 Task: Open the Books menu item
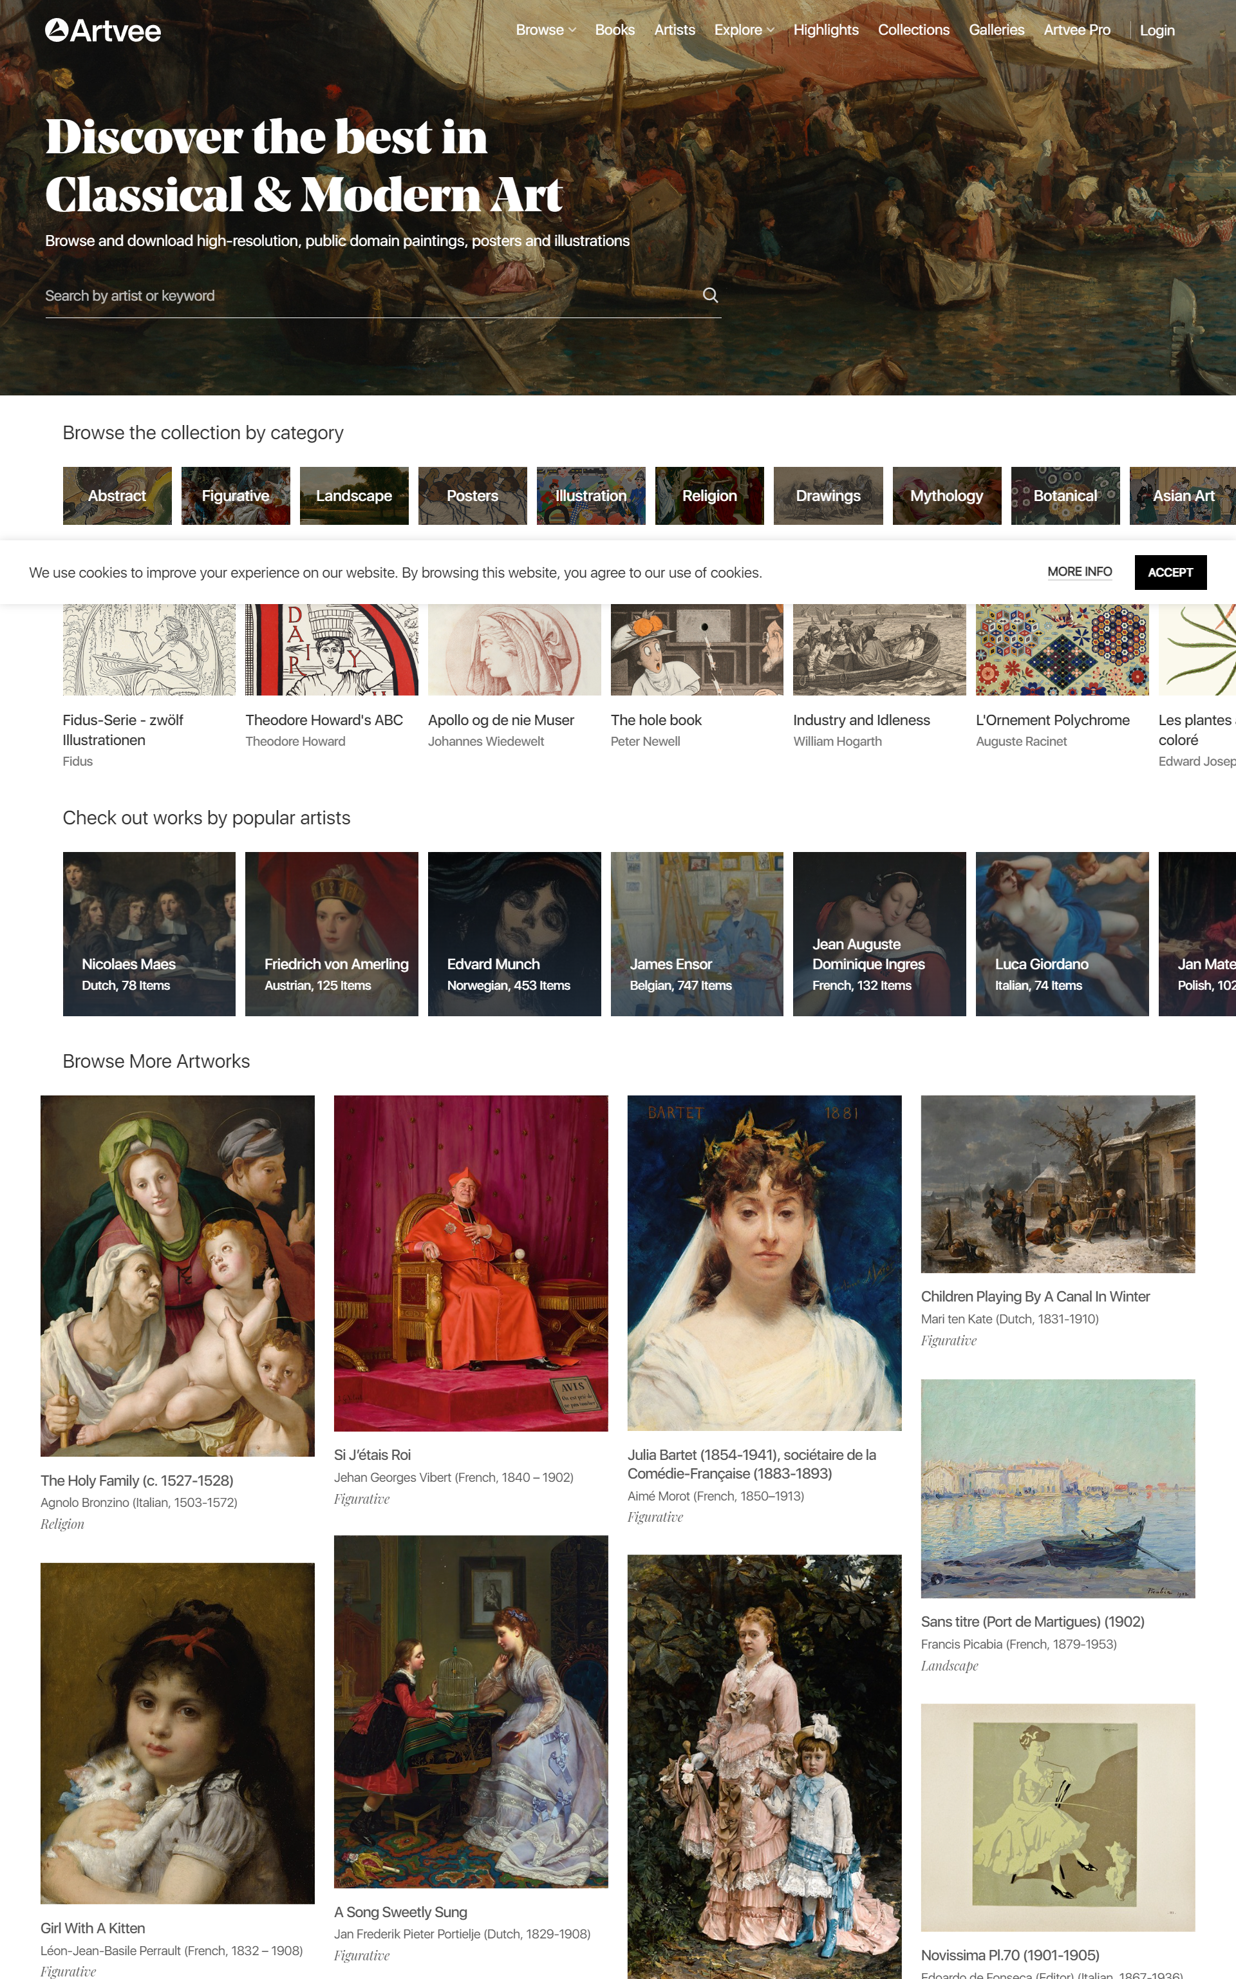615,30
